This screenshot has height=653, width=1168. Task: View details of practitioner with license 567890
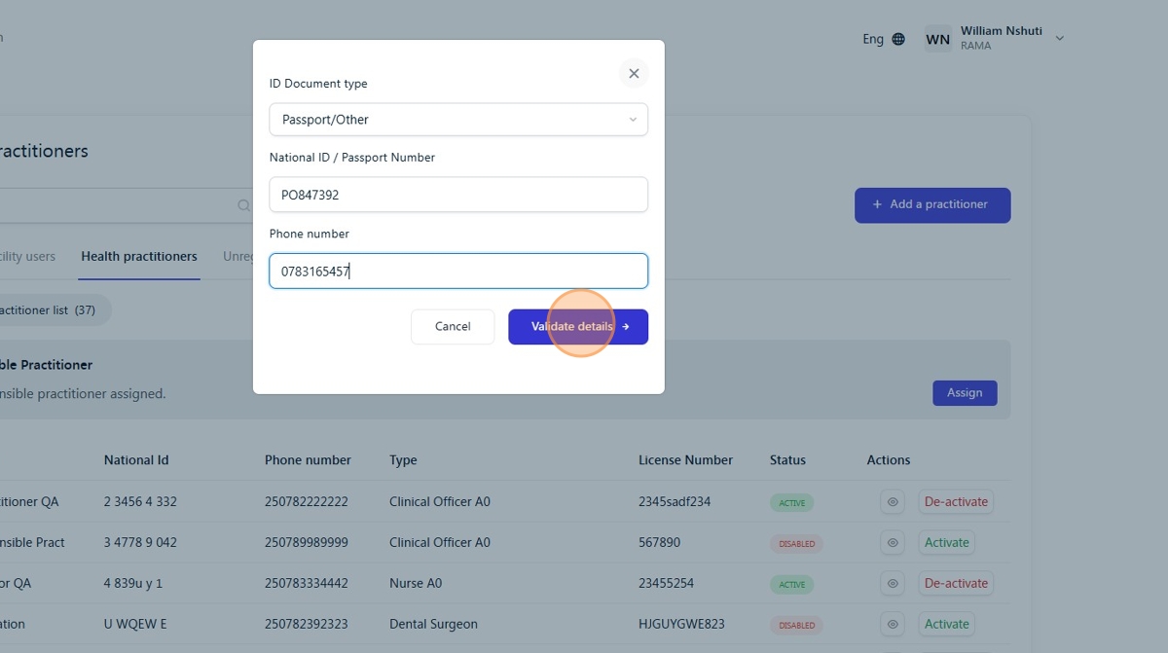[893, 543]
